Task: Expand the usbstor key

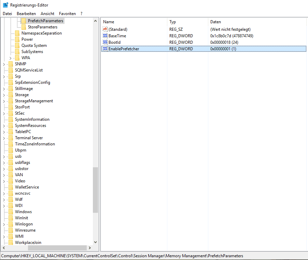Action: pos(4,169)
